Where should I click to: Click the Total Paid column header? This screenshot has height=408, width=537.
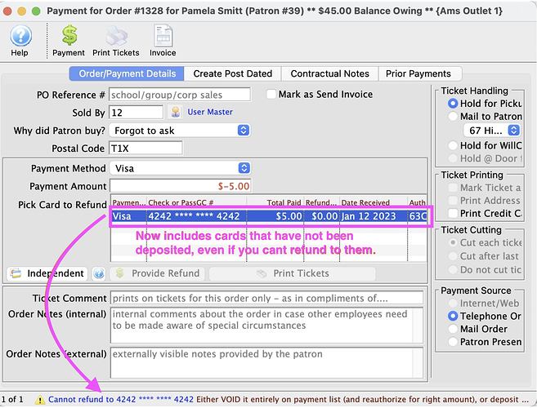click(x=275, y=202)
